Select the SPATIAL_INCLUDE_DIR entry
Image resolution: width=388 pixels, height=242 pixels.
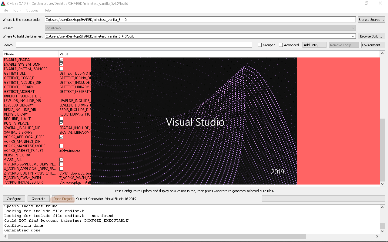point(22,128)
